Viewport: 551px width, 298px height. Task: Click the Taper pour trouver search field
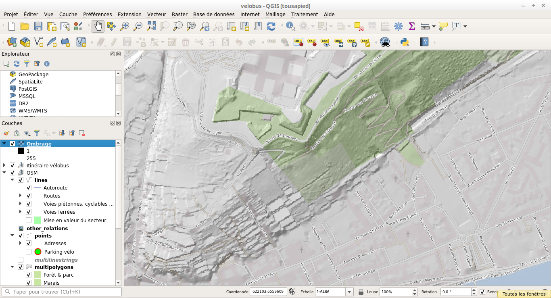click(x=62, y=292)
